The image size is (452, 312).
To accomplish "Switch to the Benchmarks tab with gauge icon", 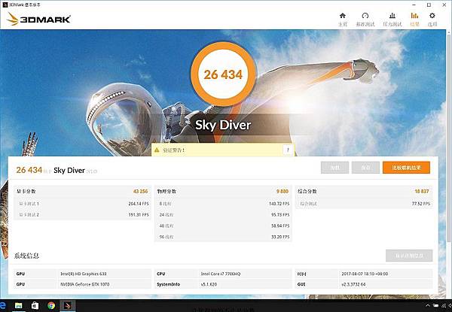I will tap(365, 20).
